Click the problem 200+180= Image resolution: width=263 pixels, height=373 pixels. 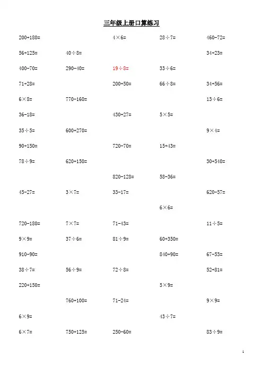[30, 38]
